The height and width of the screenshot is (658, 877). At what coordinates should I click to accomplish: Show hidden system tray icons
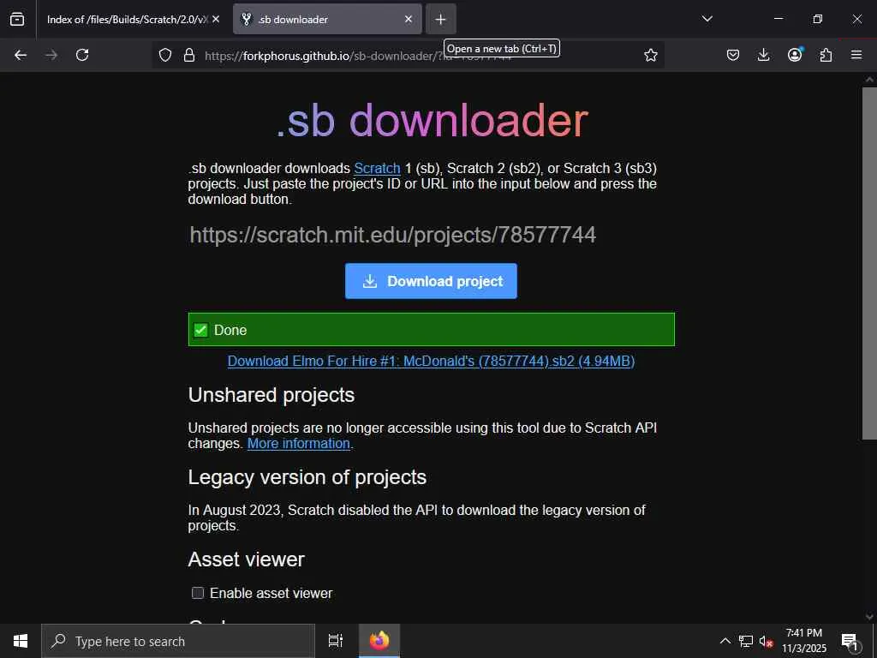coord(725,641)
